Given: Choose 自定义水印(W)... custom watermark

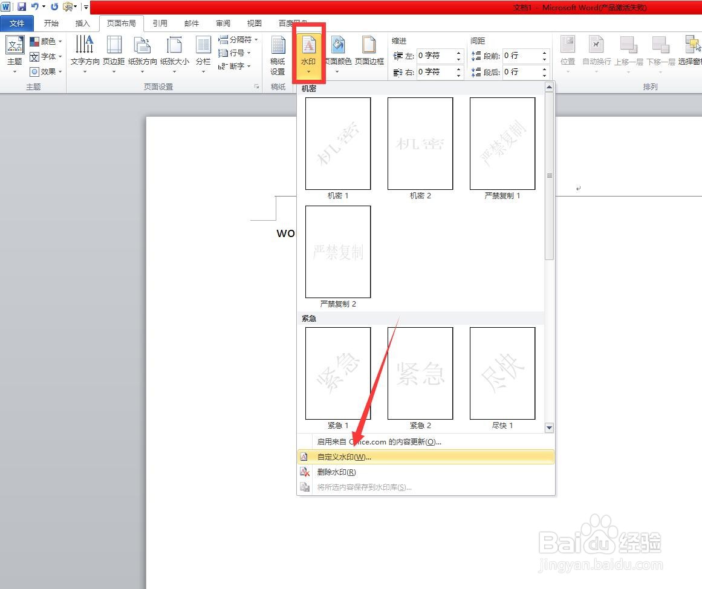Looking at the screenshot, I should pos(426,457).
